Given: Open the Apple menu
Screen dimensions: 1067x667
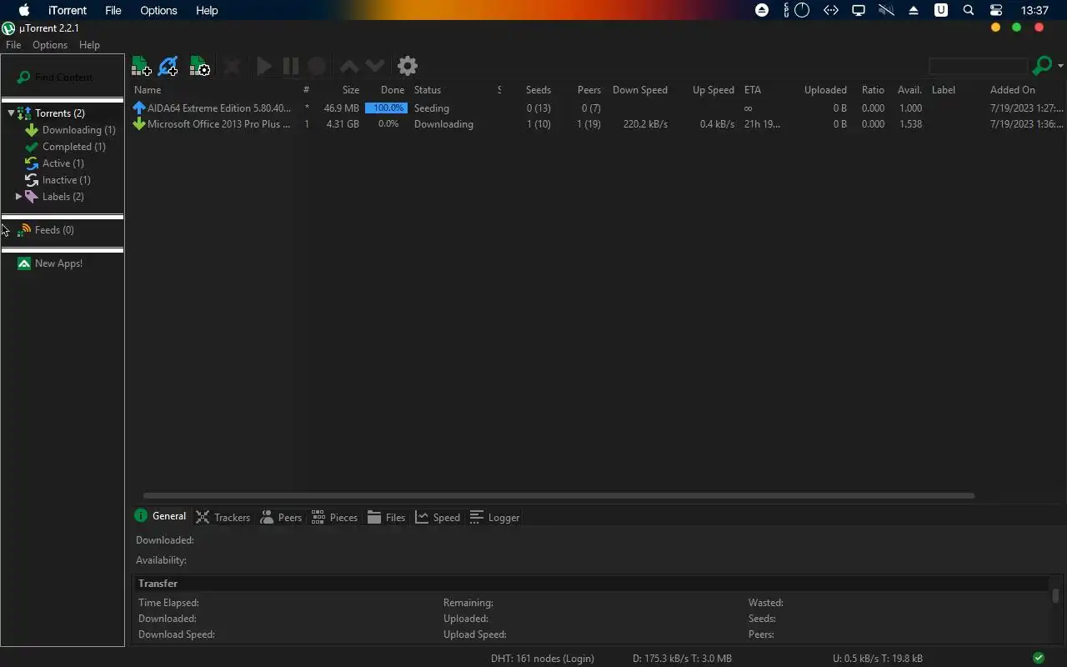Looking at the screenshot, I should click(24, 11).
